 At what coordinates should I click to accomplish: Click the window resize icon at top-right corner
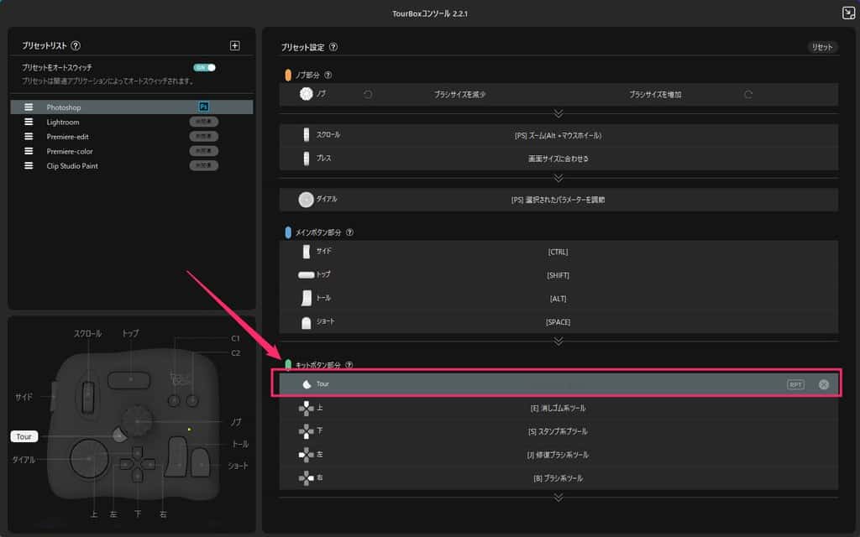click(848, 13)
